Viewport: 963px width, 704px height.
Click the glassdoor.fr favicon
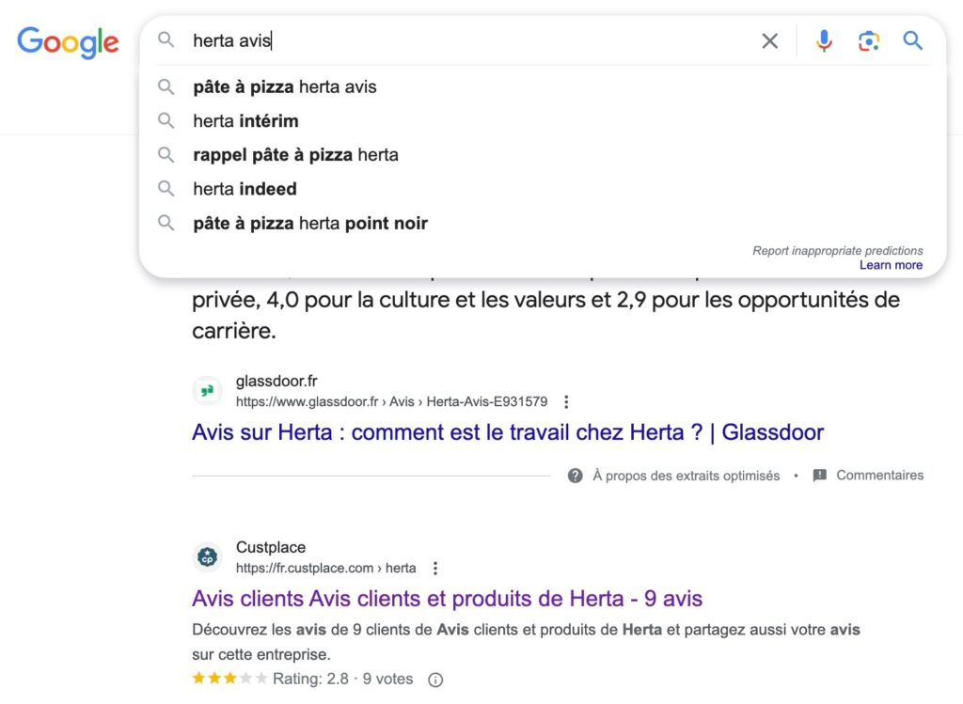(207, 389)
